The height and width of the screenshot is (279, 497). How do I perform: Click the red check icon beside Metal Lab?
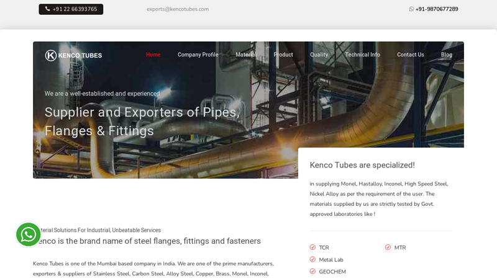click(312, 259)
